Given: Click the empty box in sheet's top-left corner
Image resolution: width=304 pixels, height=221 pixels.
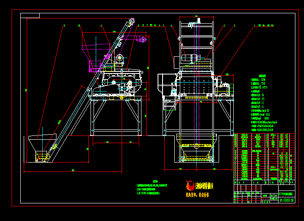Looking at the screenshot, I should tap(30, 15).
